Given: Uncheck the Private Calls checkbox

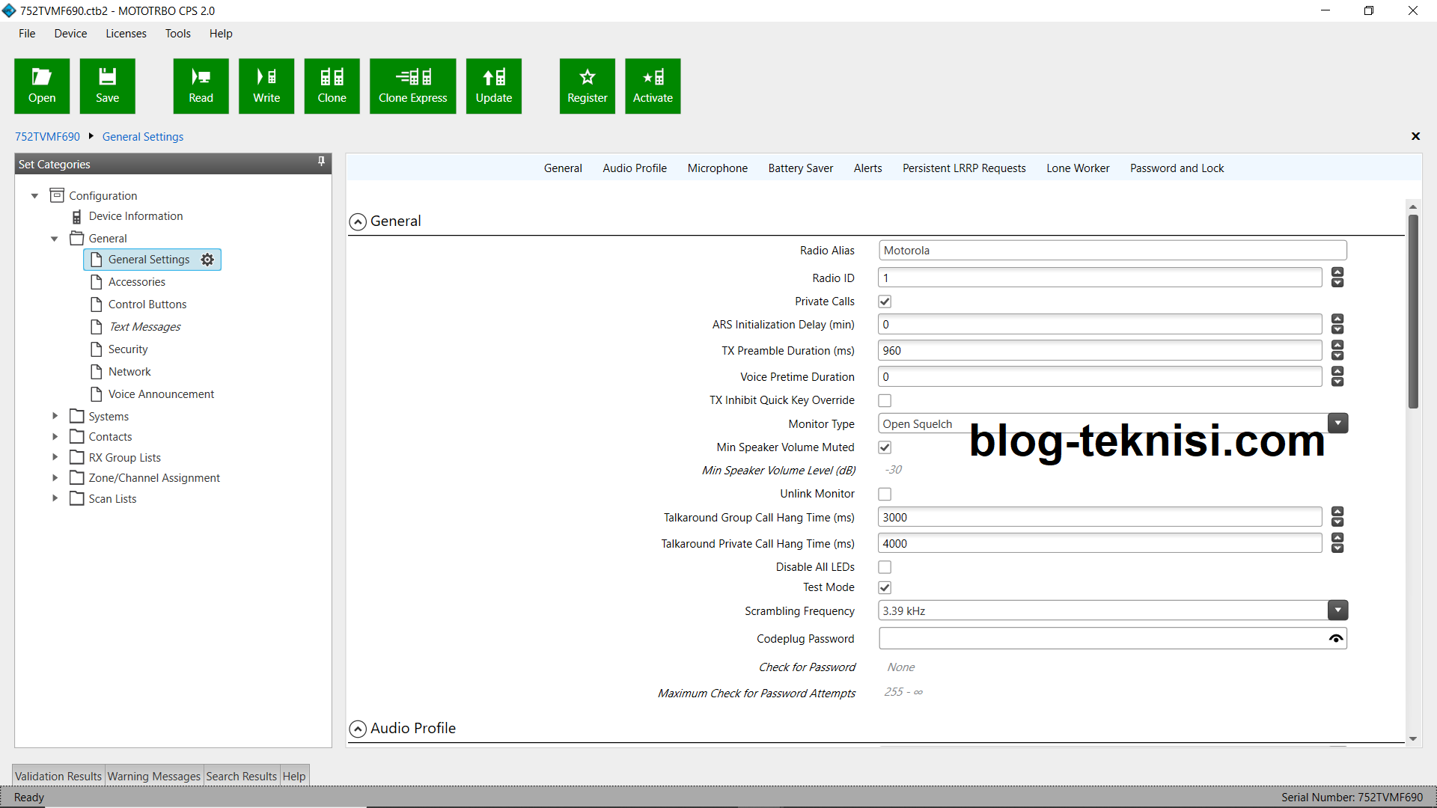Looking at the screenshot, I should (885, 302).
